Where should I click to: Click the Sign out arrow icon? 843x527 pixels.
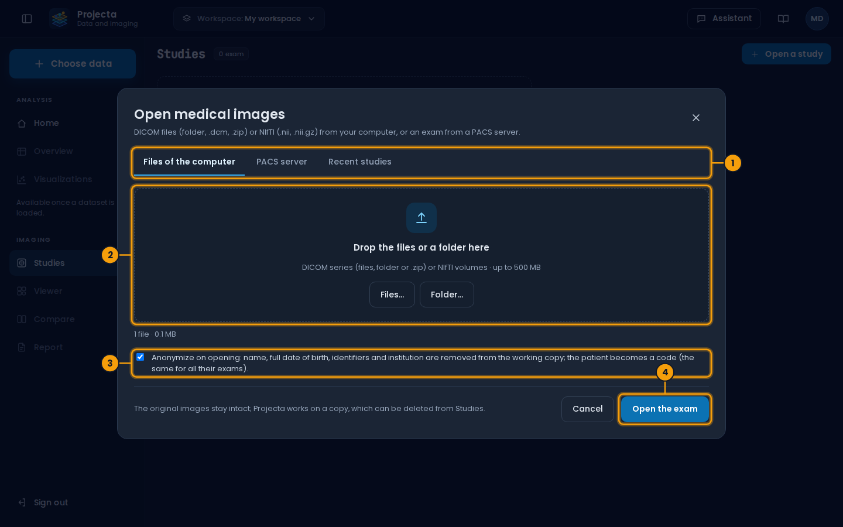pos(22,502)
